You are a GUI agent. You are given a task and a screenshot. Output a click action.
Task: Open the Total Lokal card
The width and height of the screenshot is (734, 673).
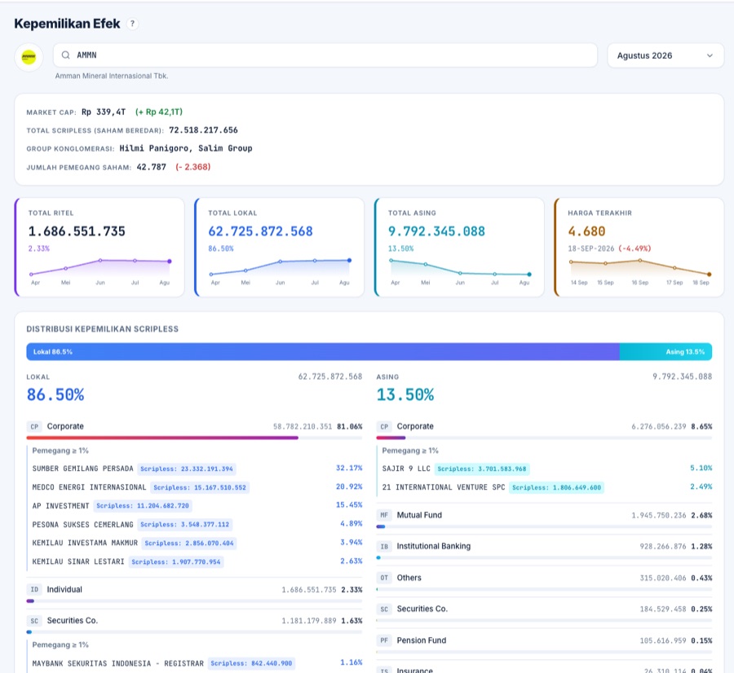tap(279, 247)
